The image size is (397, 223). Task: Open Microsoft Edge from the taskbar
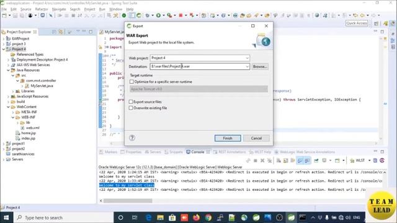point(148,217)
